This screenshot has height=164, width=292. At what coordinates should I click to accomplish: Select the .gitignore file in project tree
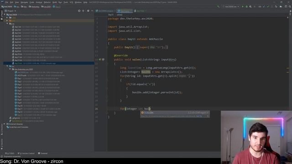16,118
